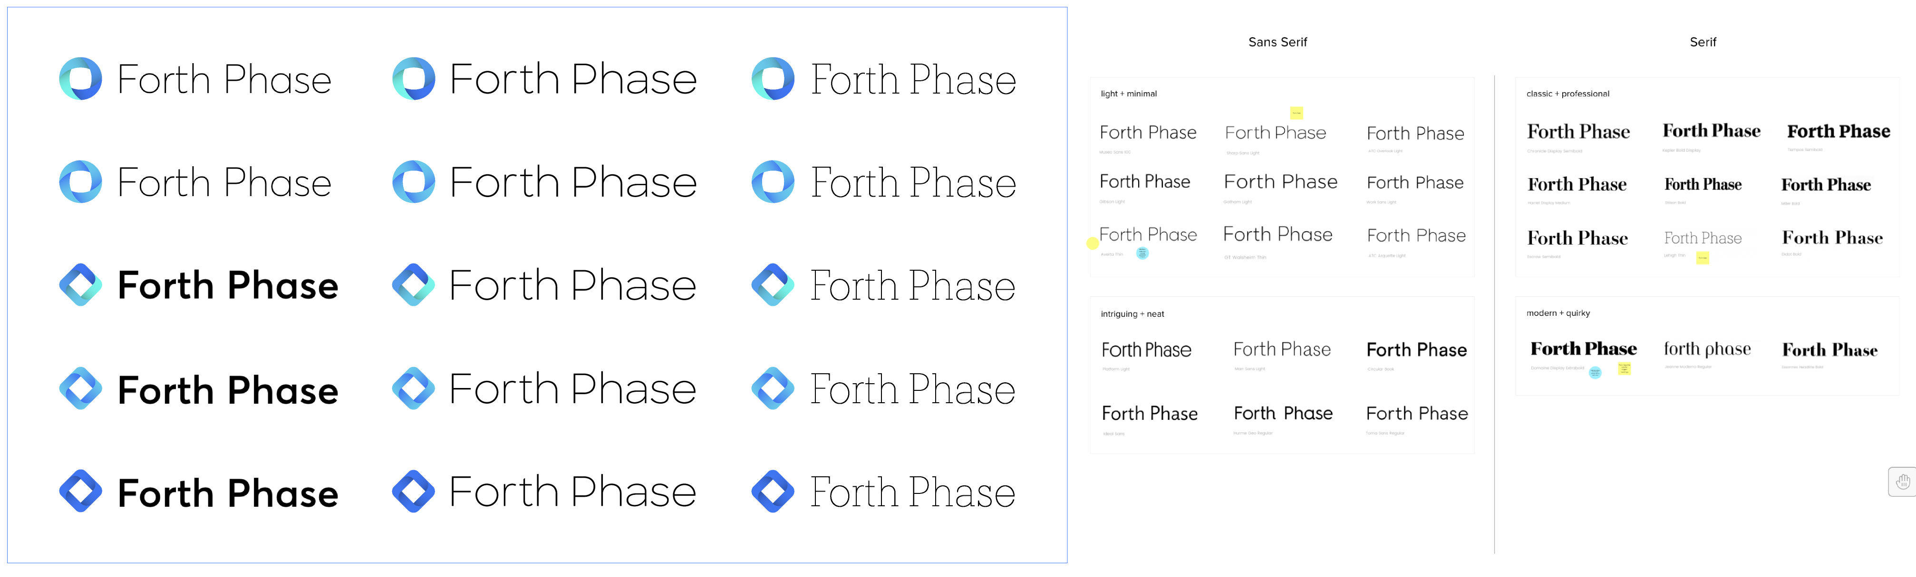Click the classic + professional section label
Image resolution: width=1916 pixels, height=577 pixels.
(x=1567, y=94)
